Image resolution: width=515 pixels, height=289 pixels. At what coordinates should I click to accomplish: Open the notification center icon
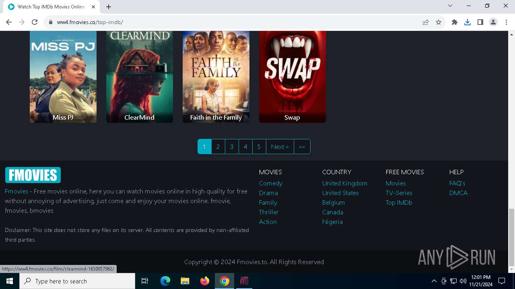(x=502, y=281)
